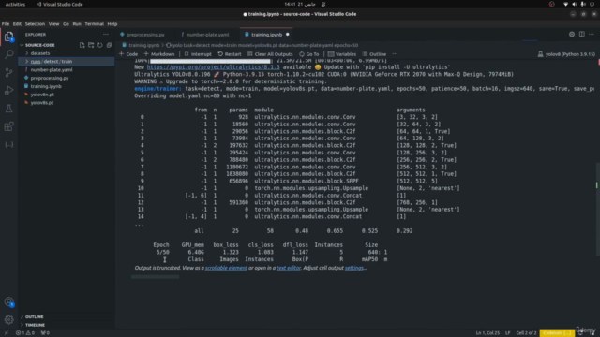This screenshot has height=337, width=600.
Task: Click Ln 1, Col 25 in status bar
Action: click(x=487, y=333)
